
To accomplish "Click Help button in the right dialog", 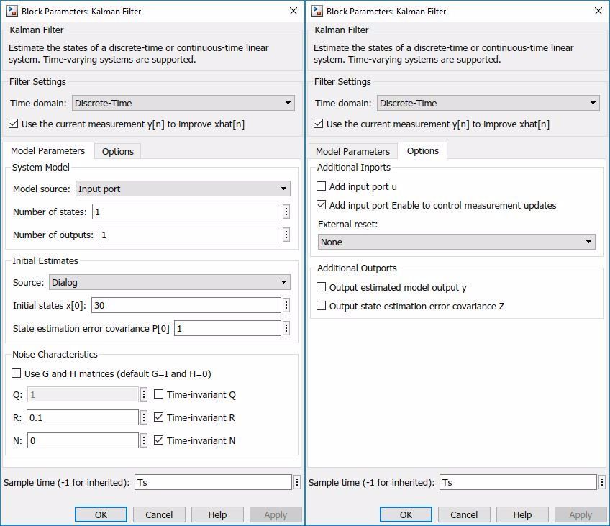I will [522, 514].
